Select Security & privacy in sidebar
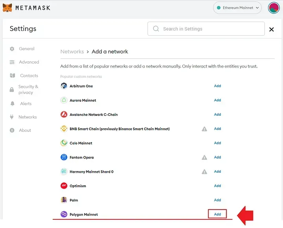The width and height of the screenshot is (283, 228). coord(28,89)
